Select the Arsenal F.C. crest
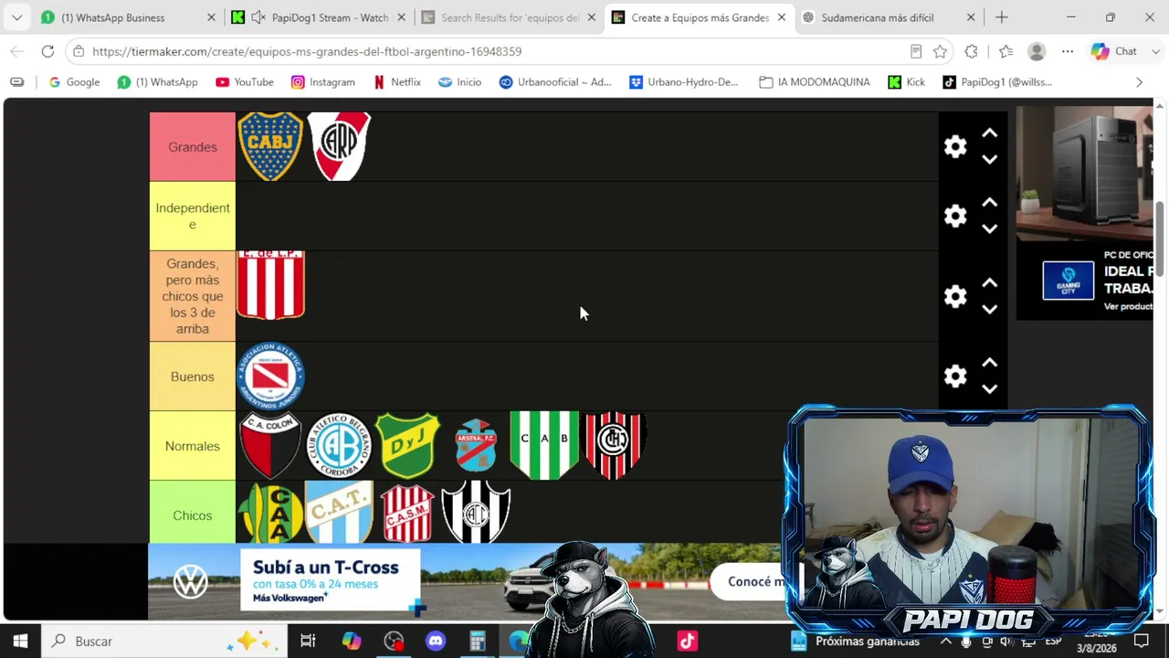The height and width of the screenshot is (658, 1169). point(476,445)
